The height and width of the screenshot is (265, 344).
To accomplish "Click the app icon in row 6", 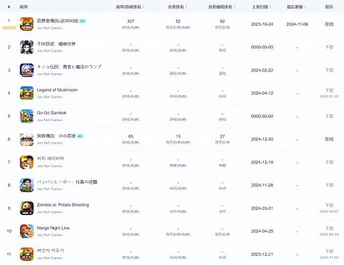I will pyautogui.click(x=26, y=139).
